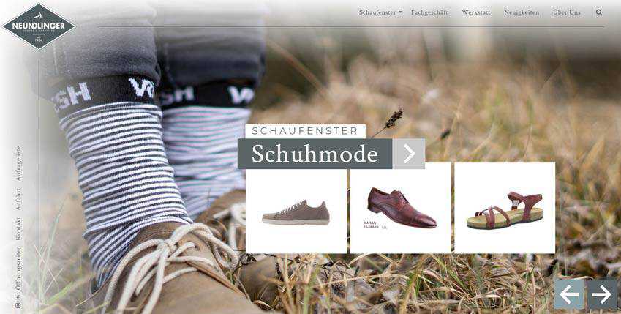Open the Instagram icon in left sidebar

tap(18, 306)
